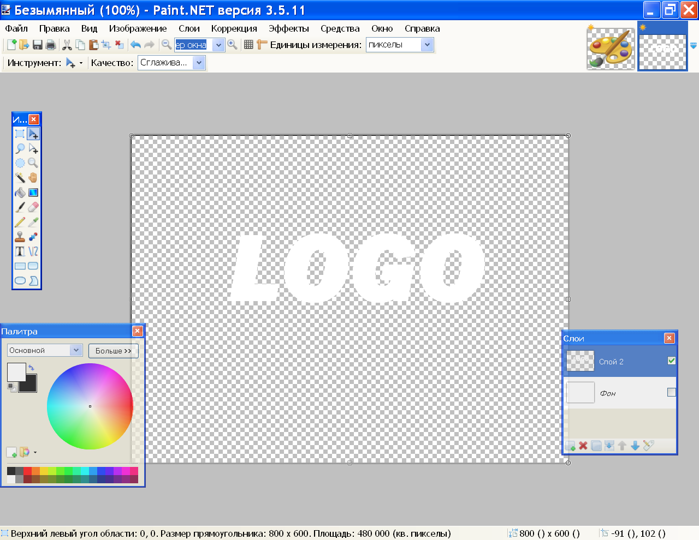Open the Файл menu
The height and width of the screenshot is (540, 699).
click(16, 28)
